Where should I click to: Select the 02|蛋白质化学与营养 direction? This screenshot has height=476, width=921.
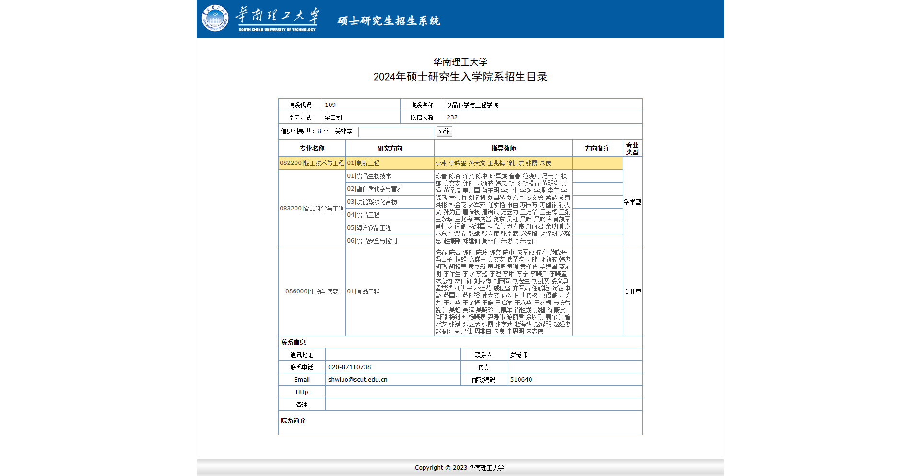[x=390, y=189]
